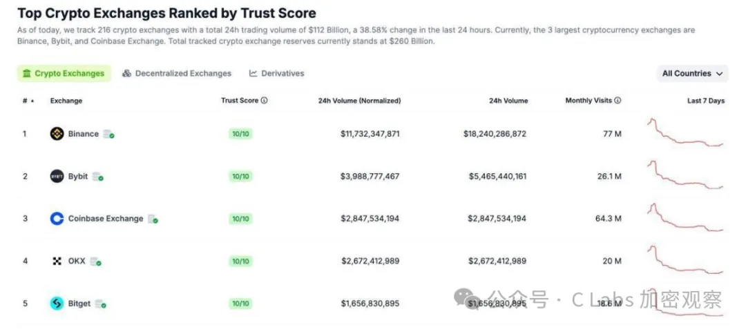The image size is (746, 329).
Task: Click the Binance logo icon
Action: coord(57,134)
